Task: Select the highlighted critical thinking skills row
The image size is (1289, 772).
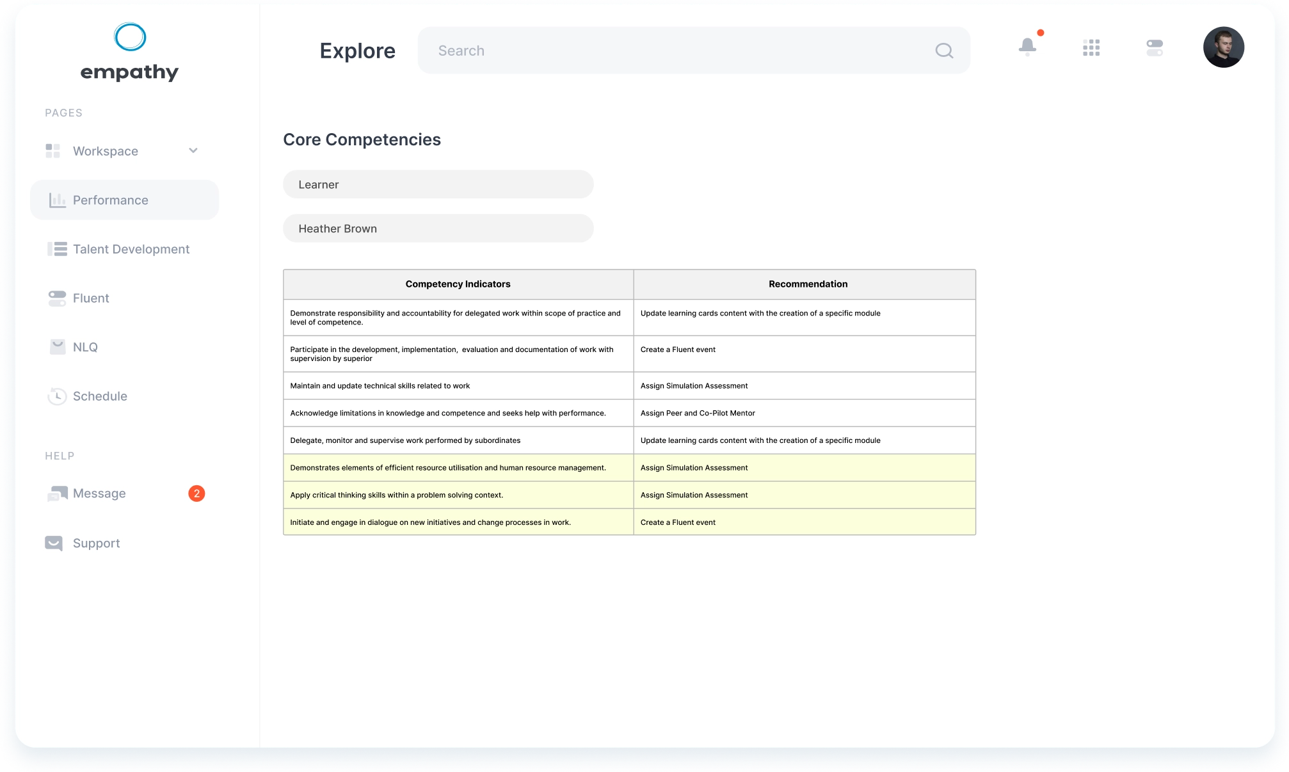Action: tap(629, 495)
